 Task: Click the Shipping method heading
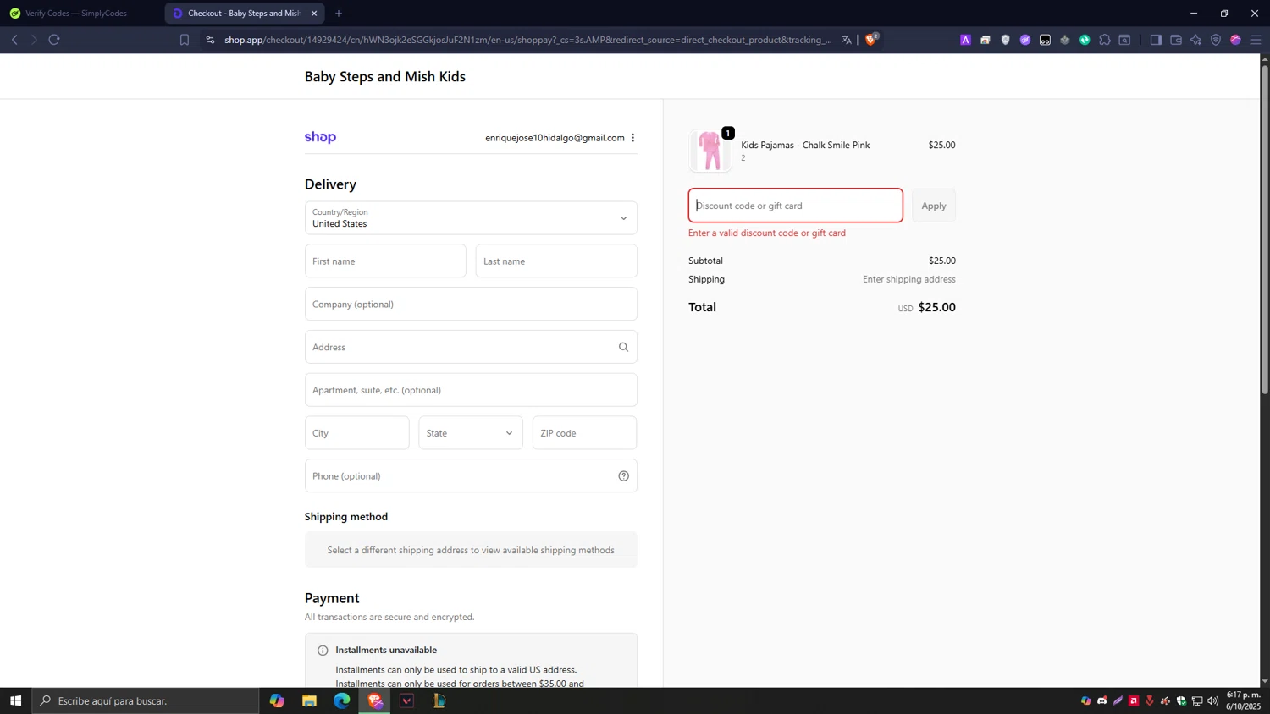point(346,517)
